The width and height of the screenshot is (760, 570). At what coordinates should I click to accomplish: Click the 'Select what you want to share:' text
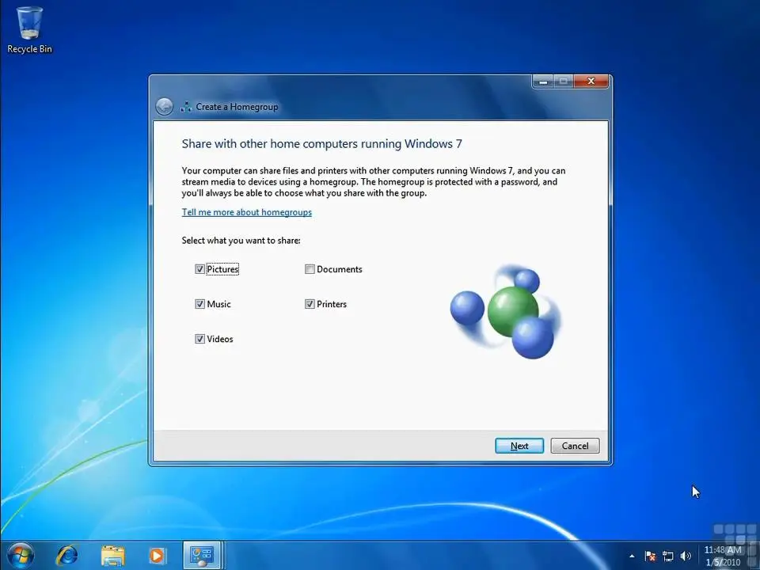point(241,241)
